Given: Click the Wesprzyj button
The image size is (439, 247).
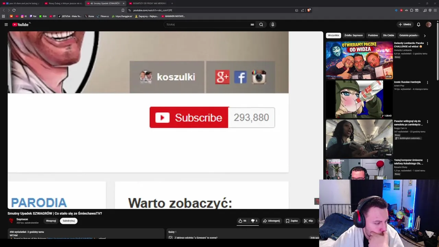Looking at the screenshot, I should click(x=51, y=221).
